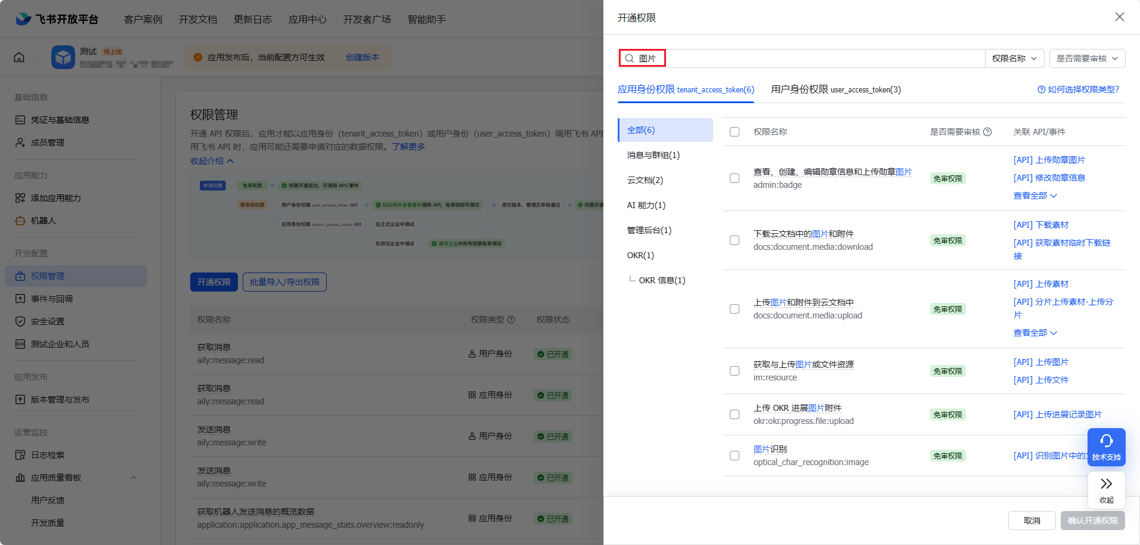This screenshot has height=545, width=1140.
Task: Click the home icon in the sidebar
Action: [18, 57]
